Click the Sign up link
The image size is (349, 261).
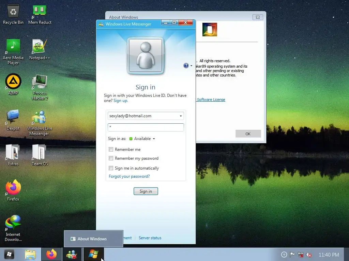pos(121,101)
